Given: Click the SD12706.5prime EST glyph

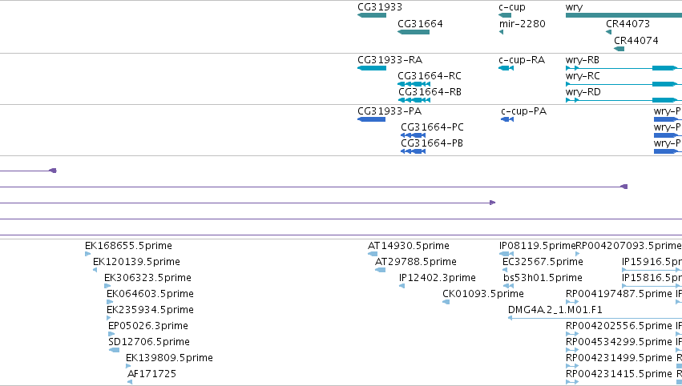Looking at the screenshot, I should coord(114,350).
